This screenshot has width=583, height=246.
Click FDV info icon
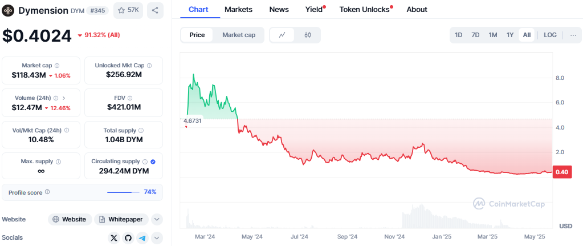click(130, 98)
